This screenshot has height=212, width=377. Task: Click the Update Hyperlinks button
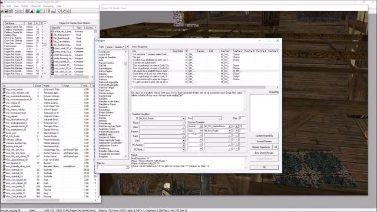[x=261, y=147]
